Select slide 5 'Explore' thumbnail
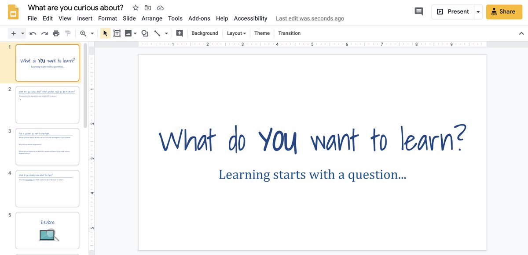Viewport: 528px width, 255px height. 48,230
